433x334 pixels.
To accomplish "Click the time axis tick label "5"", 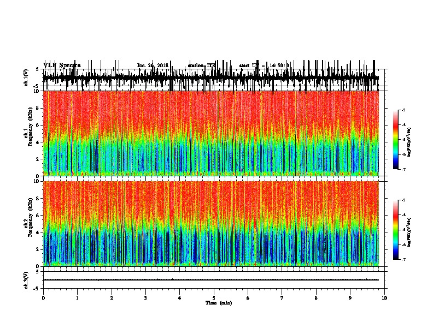I will coord(214,298).
